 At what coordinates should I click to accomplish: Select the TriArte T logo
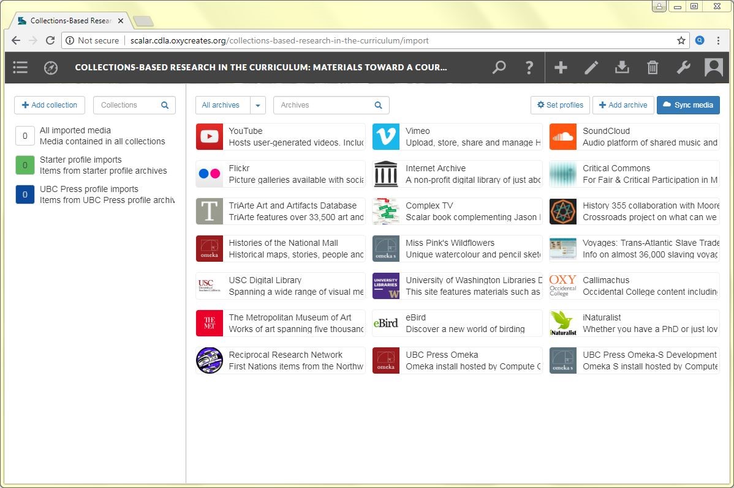click(x=210, y=211)
